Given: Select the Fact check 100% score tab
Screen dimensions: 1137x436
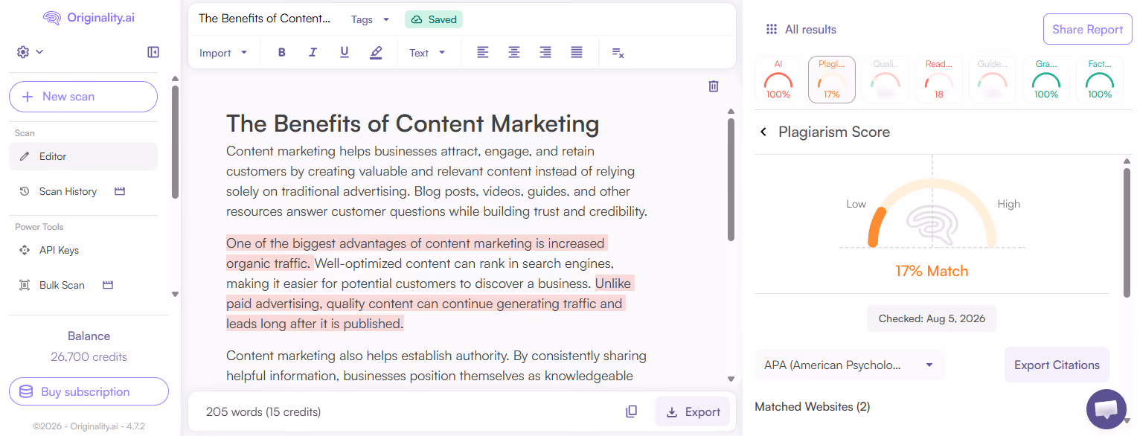Looking at the screenshot, I should click(x=1100, y=80).
